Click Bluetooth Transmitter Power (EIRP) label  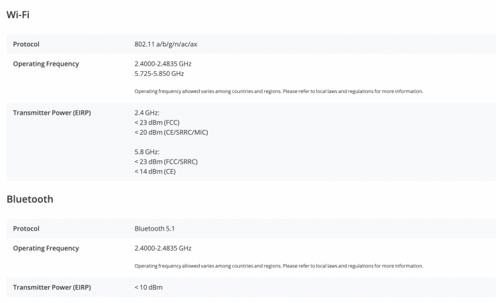[x=52, y=288]
